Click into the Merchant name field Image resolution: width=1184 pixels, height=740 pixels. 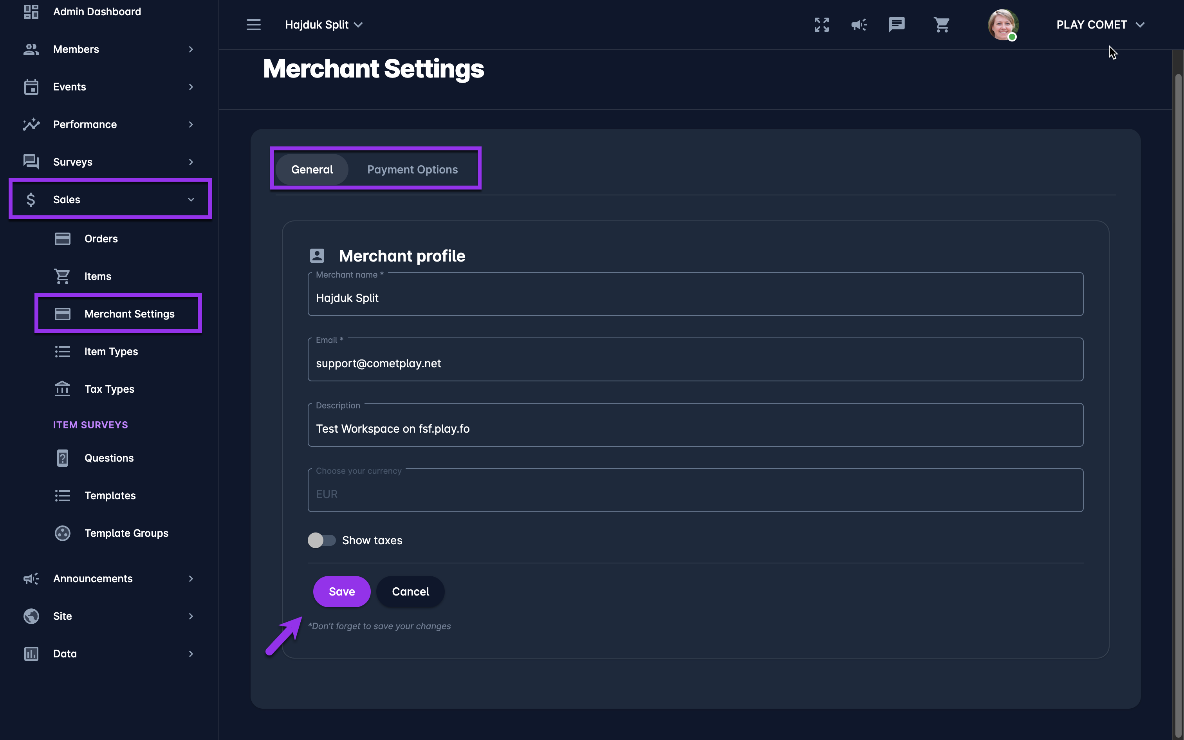coord(695,298)
